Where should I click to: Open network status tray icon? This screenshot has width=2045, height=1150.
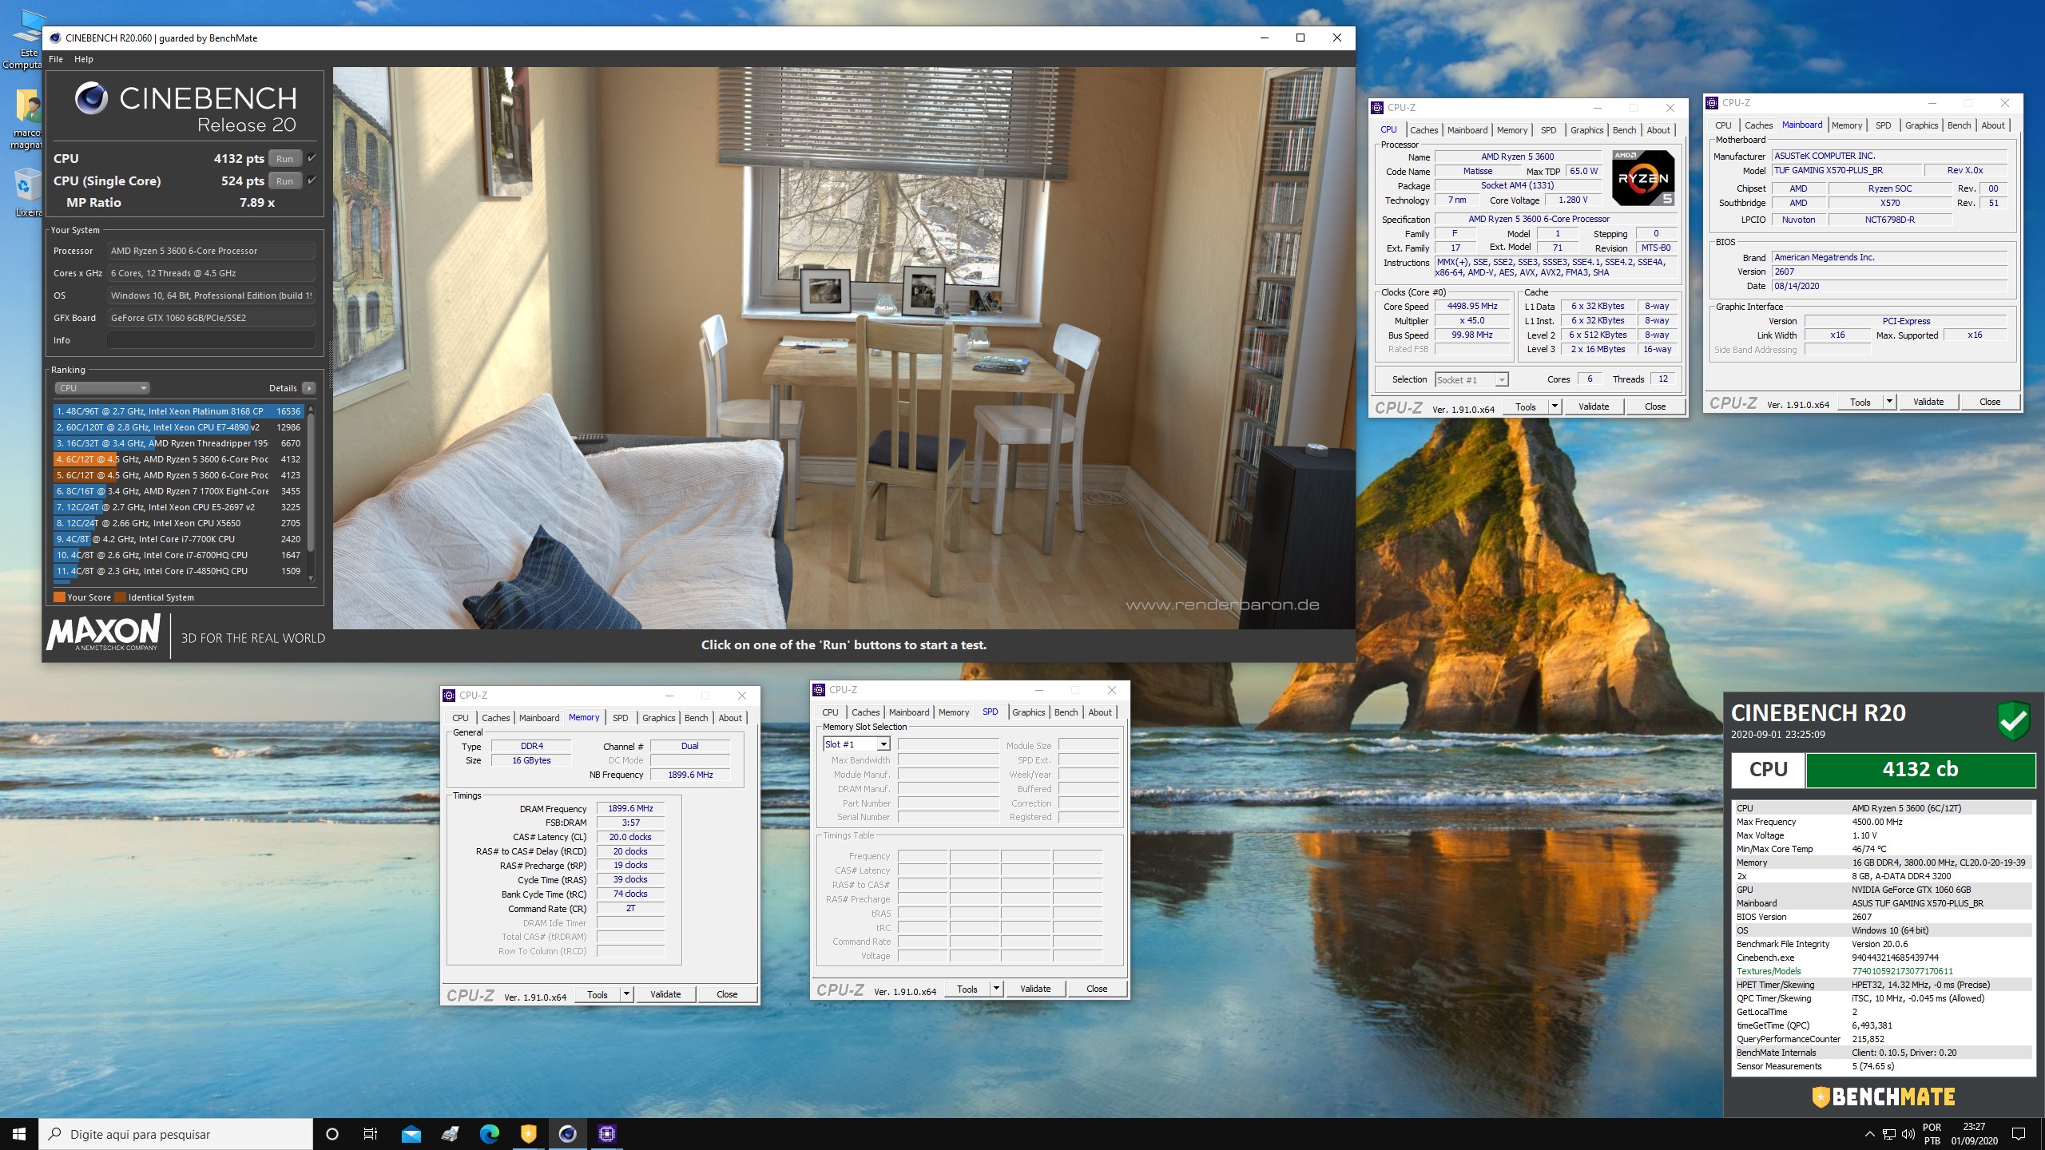click(x=1889, y=1134)
